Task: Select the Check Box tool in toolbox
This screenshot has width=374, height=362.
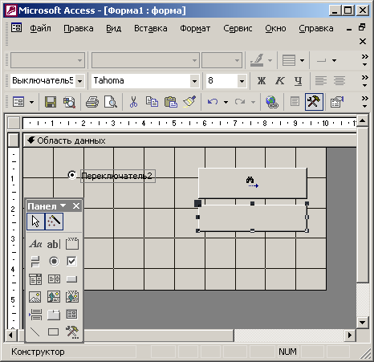Action: click(71, 262)
